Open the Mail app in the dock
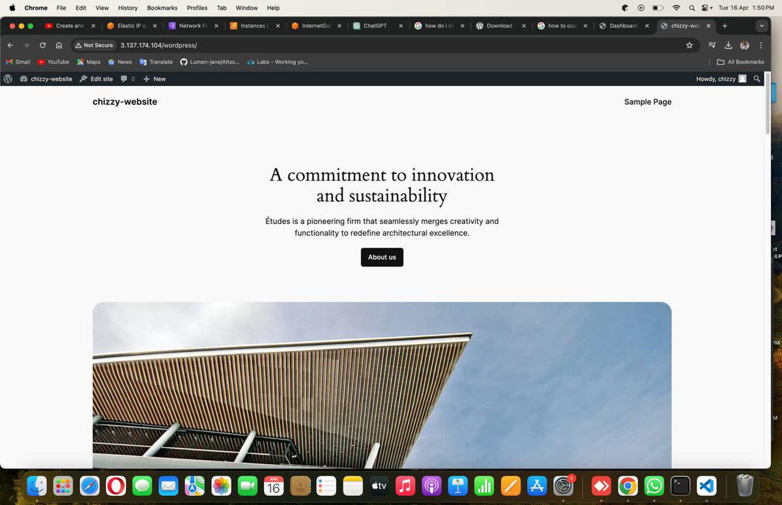This screenshot has width=782, height=505. [168, 485]
